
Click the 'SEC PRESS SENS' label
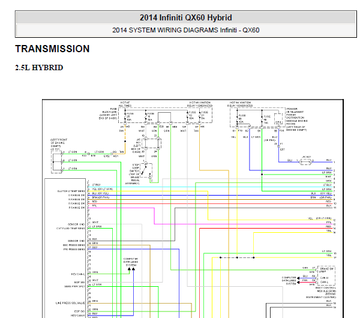pos(74,245)
